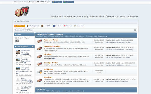Open last post Aw: MGROVER Deutschland ...
This screenshot has width=151, height=94.
(x=116, y=50)
